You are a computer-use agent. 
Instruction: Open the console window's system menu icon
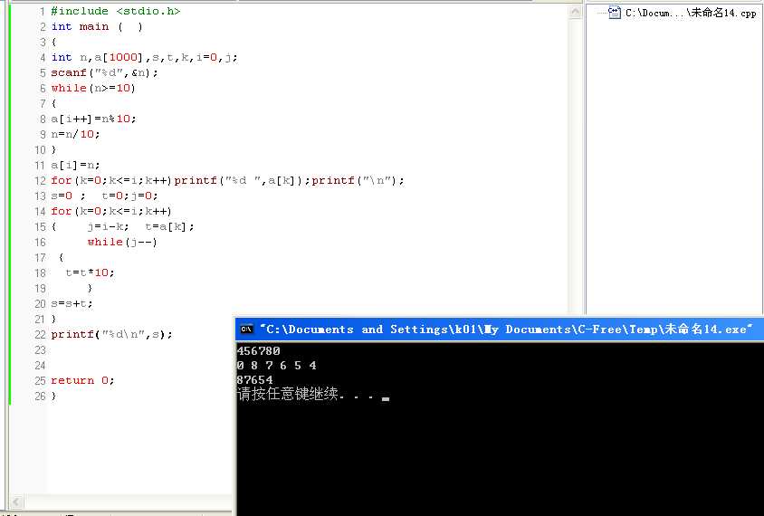(246, 330)
